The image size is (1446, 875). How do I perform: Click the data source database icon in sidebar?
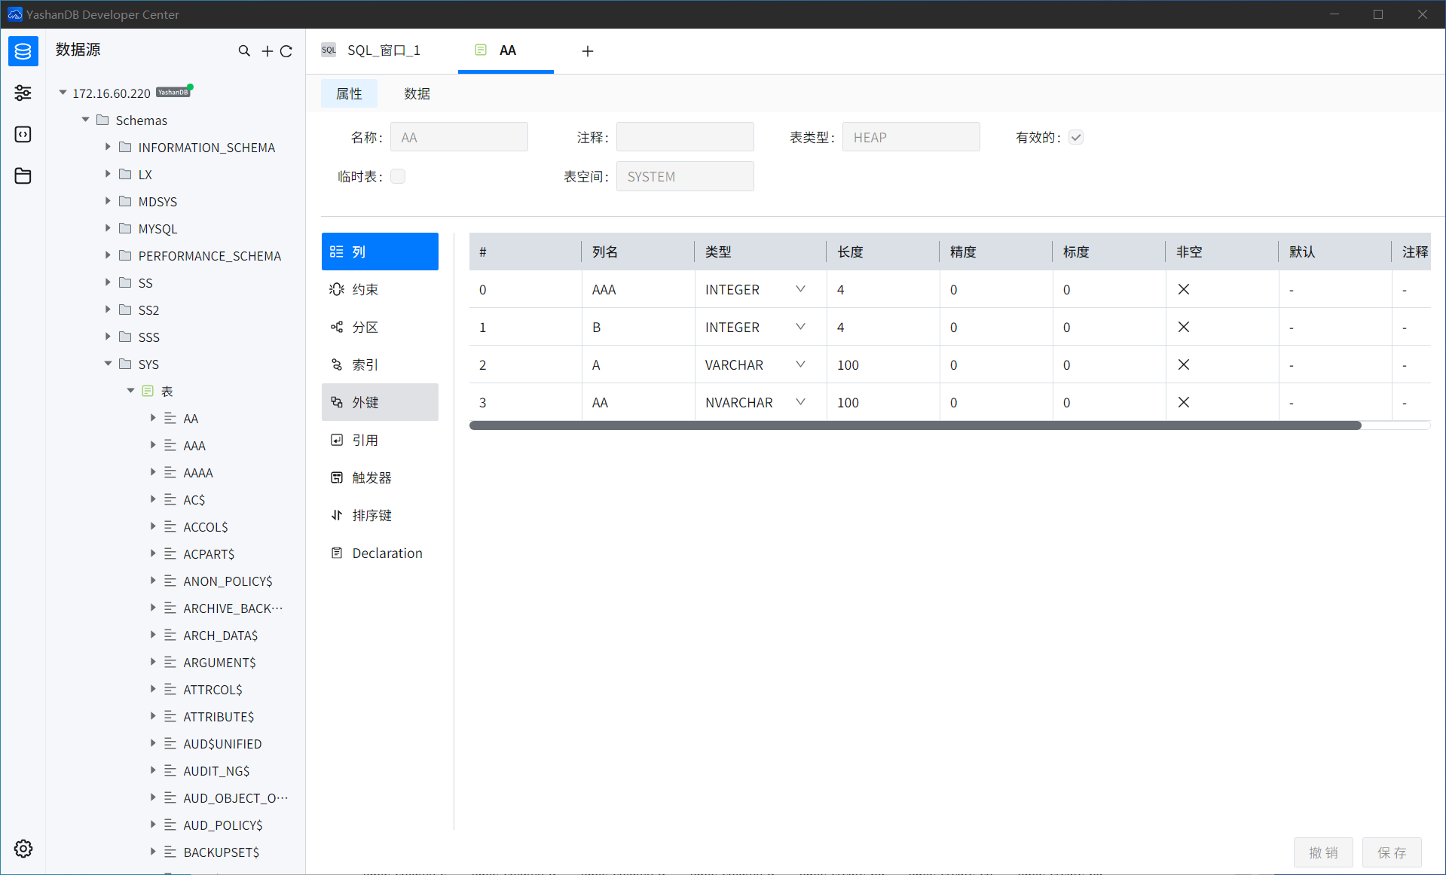23,51
